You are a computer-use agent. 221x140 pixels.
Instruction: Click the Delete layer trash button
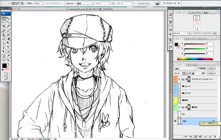215,136
